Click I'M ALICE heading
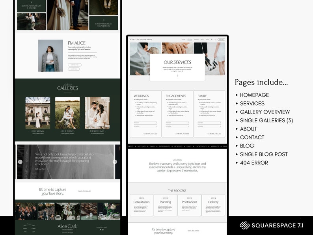Screen dimensions: 313x235 (76, 43)
